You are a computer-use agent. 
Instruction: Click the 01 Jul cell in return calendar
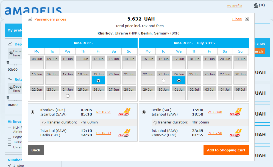[179, 93]
